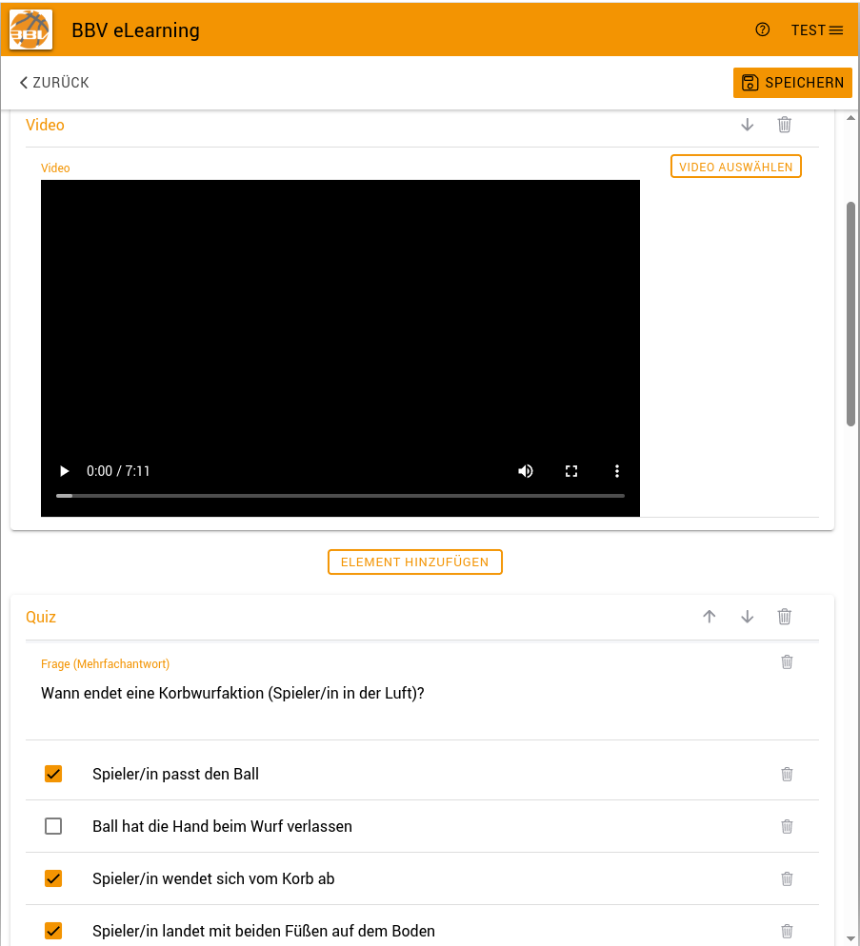This screenshot has width=860, height=946.
Task: Add an element with ELEMENT HINZUFÜGEN
Action: click(x=415, y=562)
